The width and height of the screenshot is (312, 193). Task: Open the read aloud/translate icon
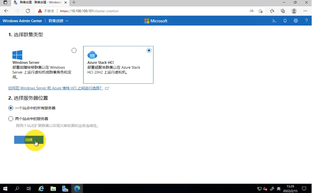(251, 11)
